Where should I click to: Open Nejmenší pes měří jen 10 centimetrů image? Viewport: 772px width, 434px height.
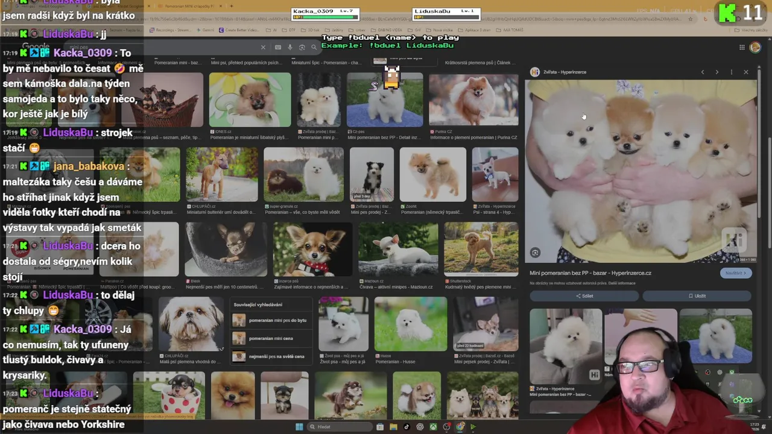pos(226,250)
